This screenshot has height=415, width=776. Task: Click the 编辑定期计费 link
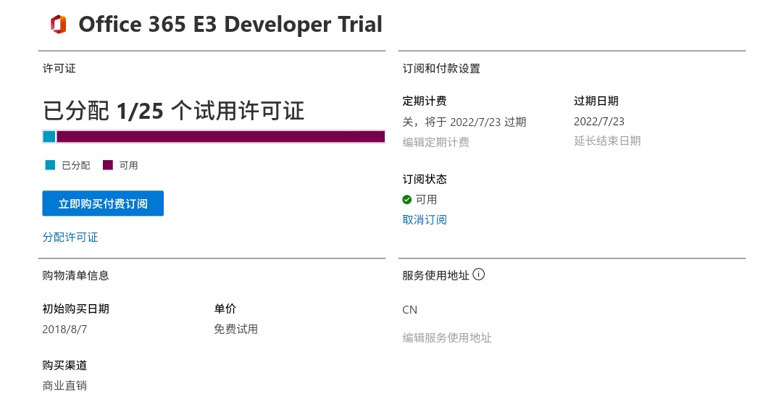(x=436, y=143)
